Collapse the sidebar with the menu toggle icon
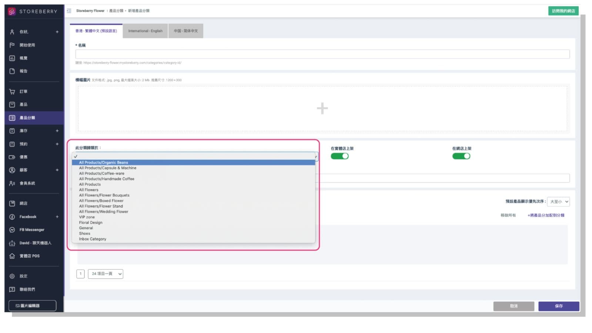Screen dimensions: 592x333 coord(69,11)
